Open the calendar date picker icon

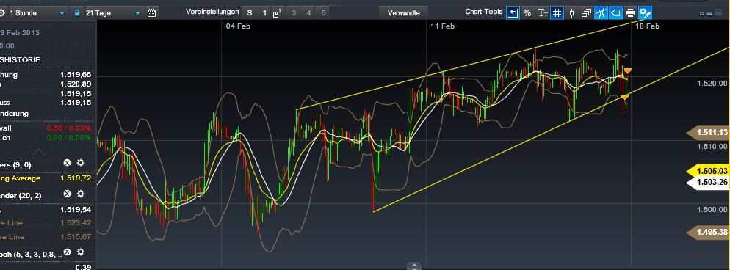pyautogui.click(x=152, y=13)
